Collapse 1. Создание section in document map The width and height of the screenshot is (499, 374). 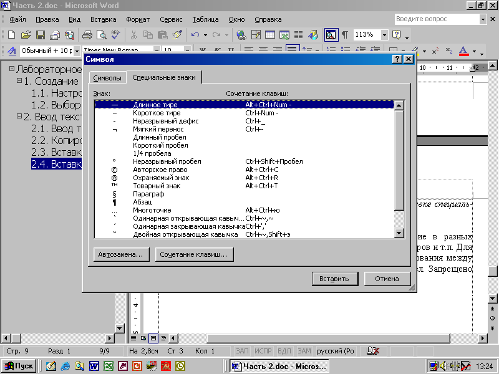point(19,81)
